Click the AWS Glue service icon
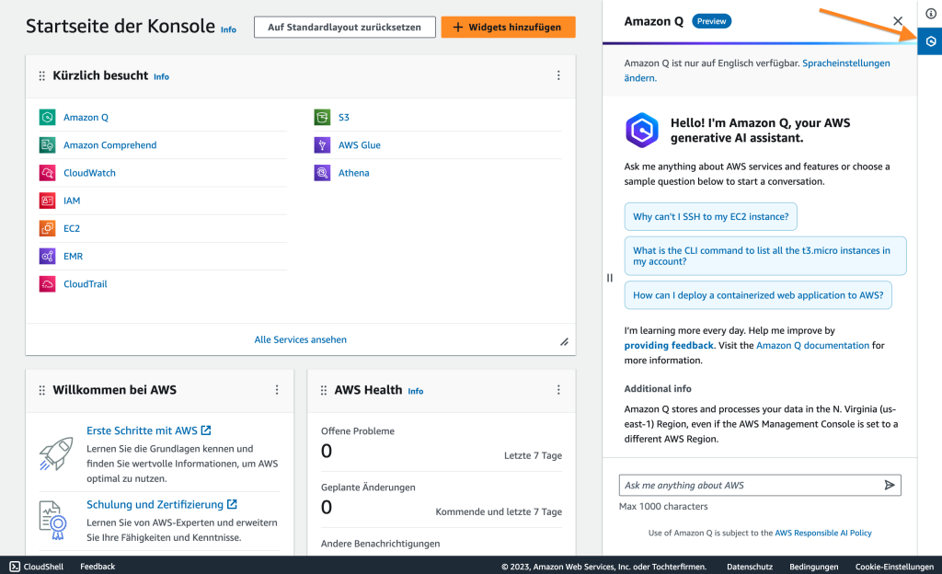Screen dimensions: 942x574 pyautogui.click(x=321, y=144)
